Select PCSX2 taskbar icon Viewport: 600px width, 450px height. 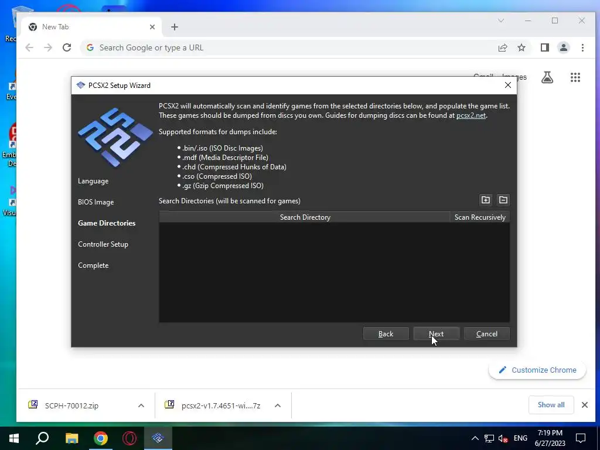(158, 438)
